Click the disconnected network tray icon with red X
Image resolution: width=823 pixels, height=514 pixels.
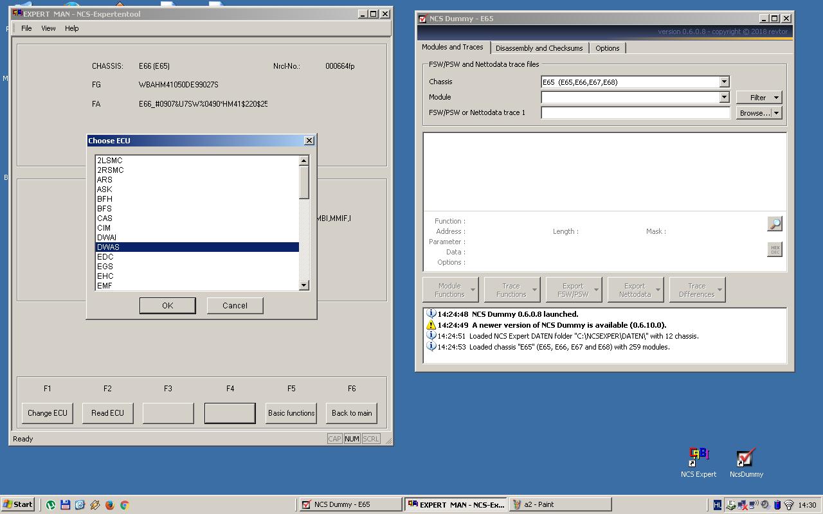coord(743,505)
